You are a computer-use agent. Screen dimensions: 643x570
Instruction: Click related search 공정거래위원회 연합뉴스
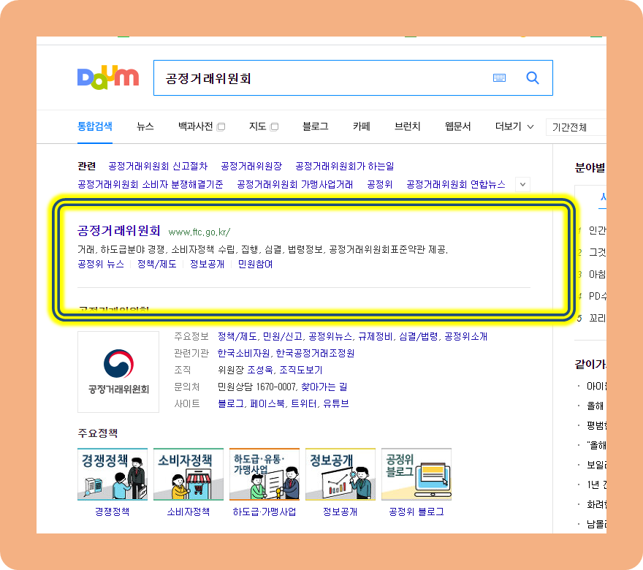point(456,185)
